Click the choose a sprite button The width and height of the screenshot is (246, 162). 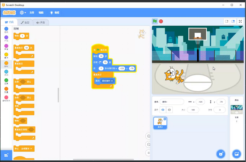coord(221,154)
